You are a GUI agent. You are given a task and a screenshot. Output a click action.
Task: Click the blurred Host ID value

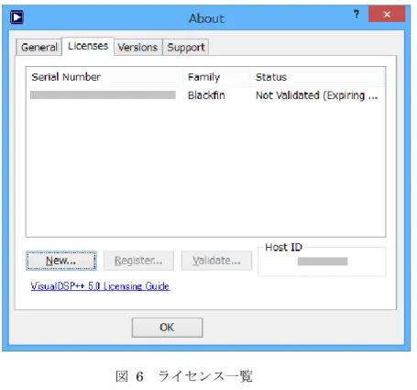coord(323,262)
